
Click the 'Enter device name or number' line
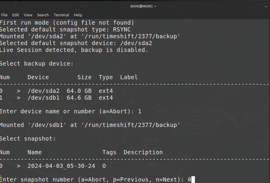tap(70, 111)
